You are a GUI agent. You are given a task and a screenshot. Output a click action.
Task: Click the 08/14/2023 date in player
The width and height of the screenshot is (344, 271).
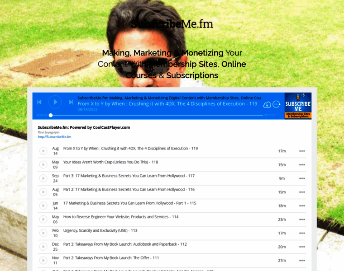(x=87, y=109)
